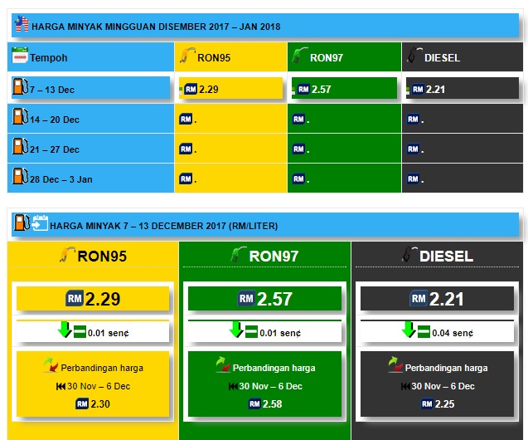Viewport: 528px width, 440px height.
Task: Click fuel pump icon for 28 Dec – 3 Jan
Action: pos(19,178)
